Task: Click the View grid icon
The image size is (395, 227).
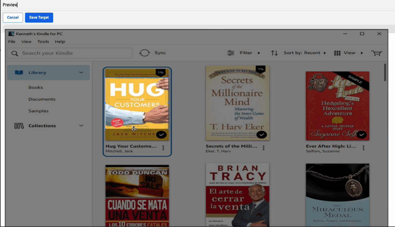Action: 337,53
